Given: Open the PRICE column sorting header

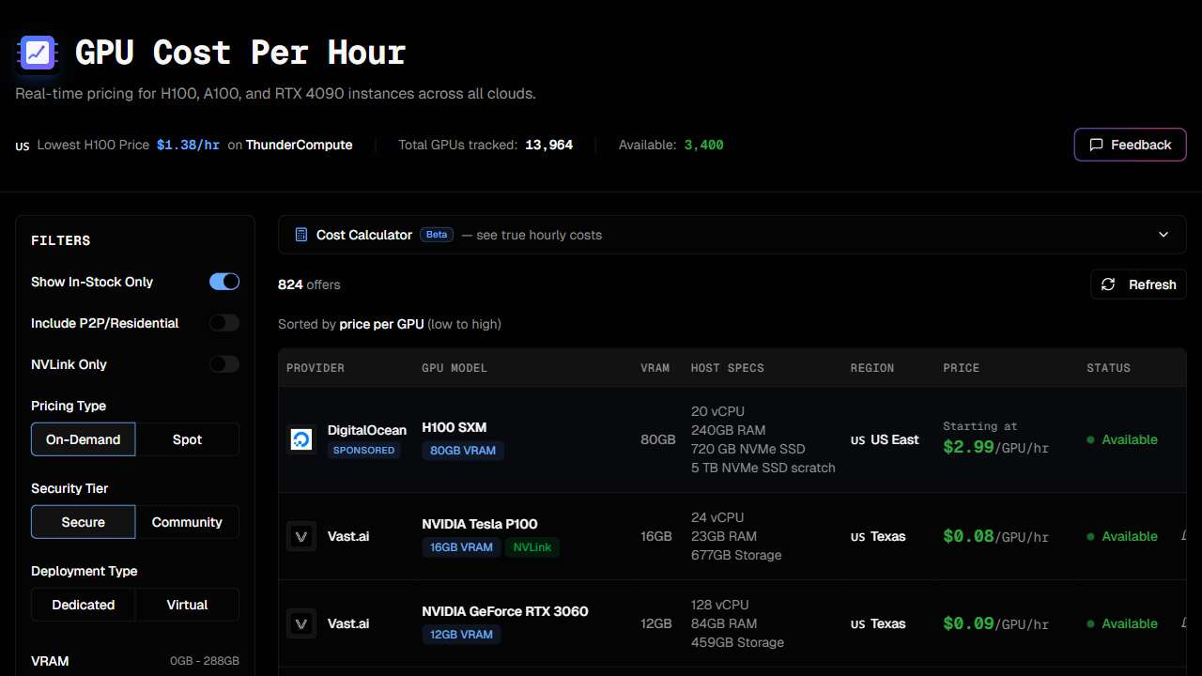Looking at the screenshot, I should click(961, 368).
